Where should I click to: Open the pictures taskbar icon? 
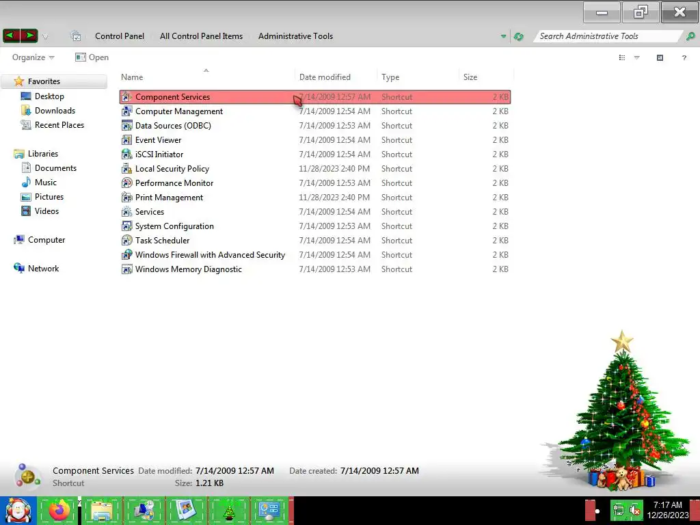click(x=186, y=510)
